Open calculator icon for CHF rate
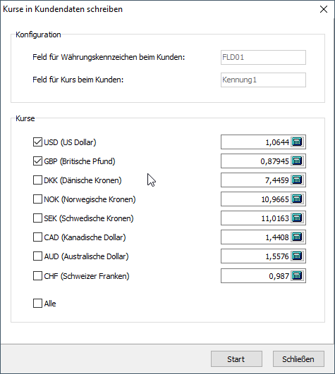The height and width of the screenshot is (374, 335). pyautogui.click(x=298, y=276)
